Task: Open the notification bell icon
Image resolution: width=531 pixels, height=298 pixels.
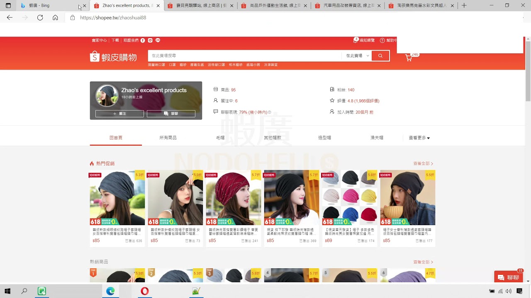Action: [356, 40]
